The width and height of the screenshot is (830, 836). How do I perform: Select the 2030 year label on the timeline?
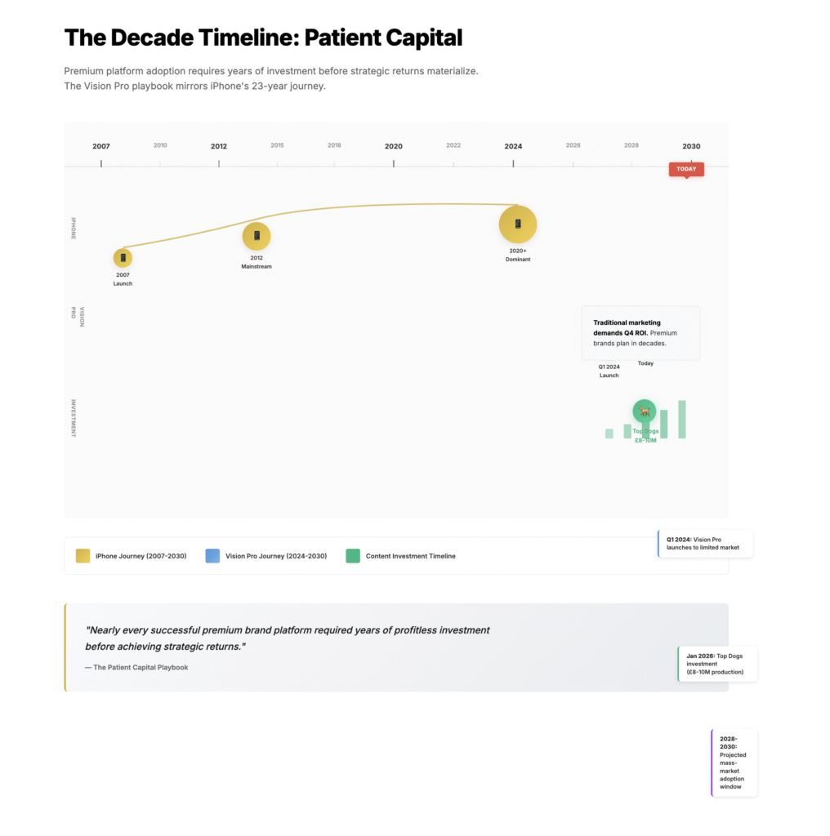point(691,147)
